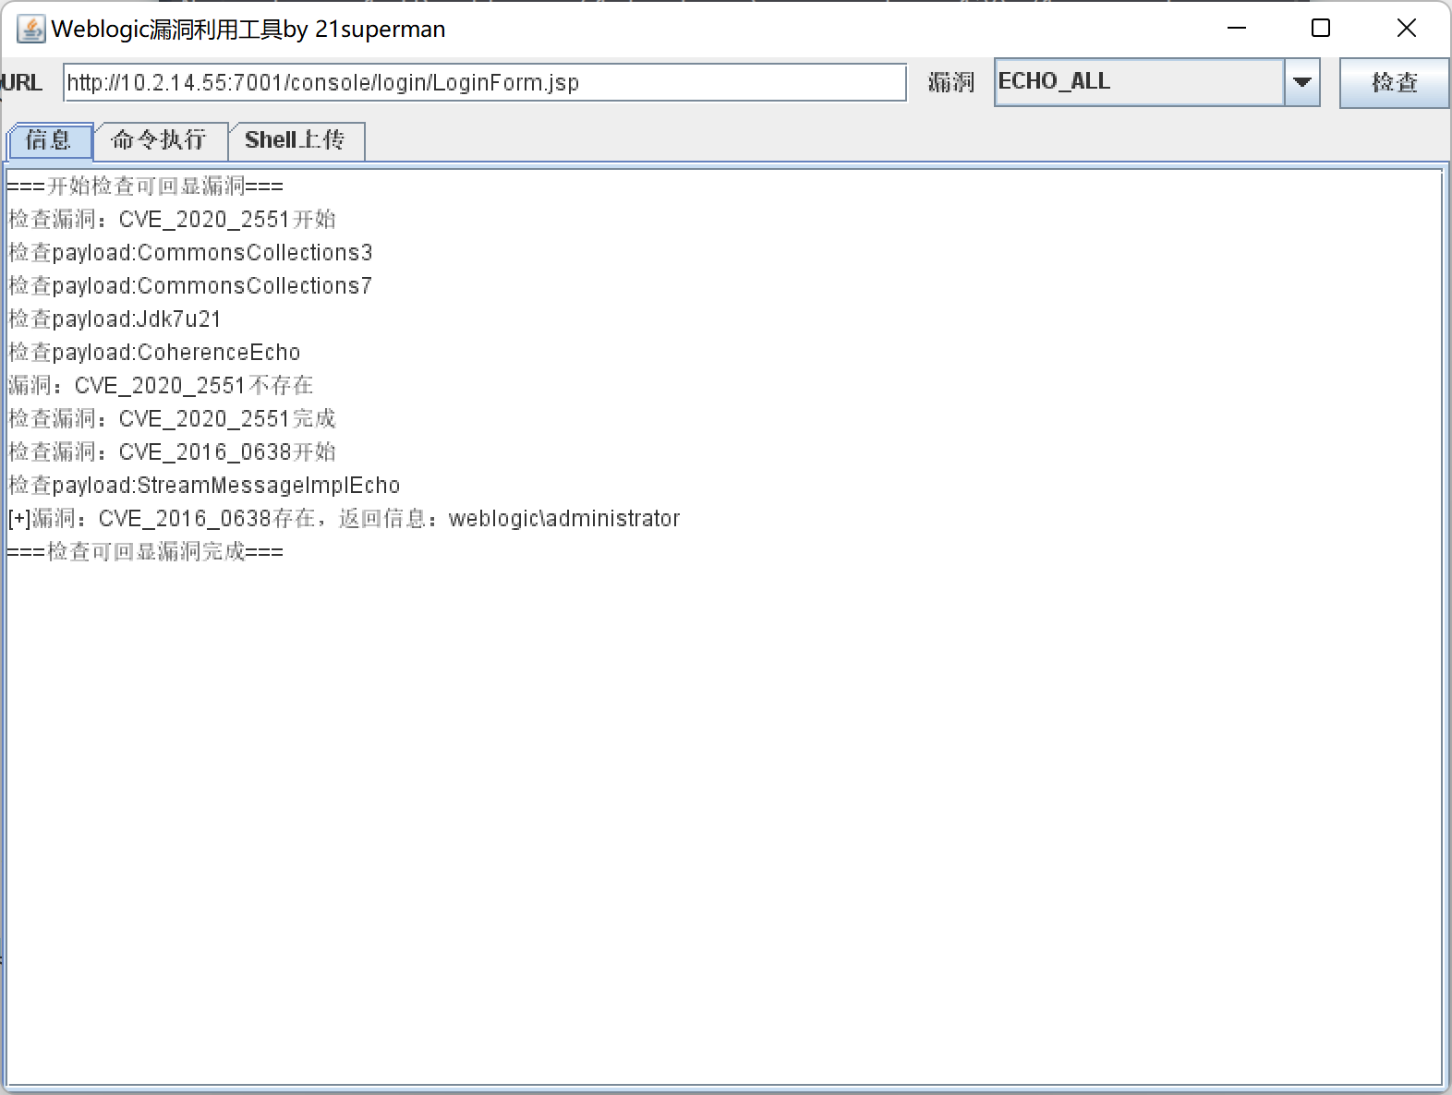Click the text 检查payload:StreamMessageImplEcho
This screenshot has height=1095, width=1452.
[x=204, y=485]
